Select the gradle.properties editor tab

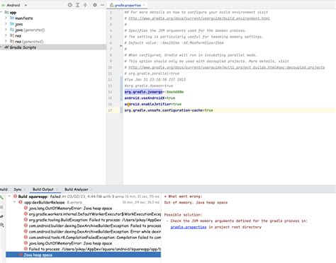pyautogui.click(x=128, y=5)
